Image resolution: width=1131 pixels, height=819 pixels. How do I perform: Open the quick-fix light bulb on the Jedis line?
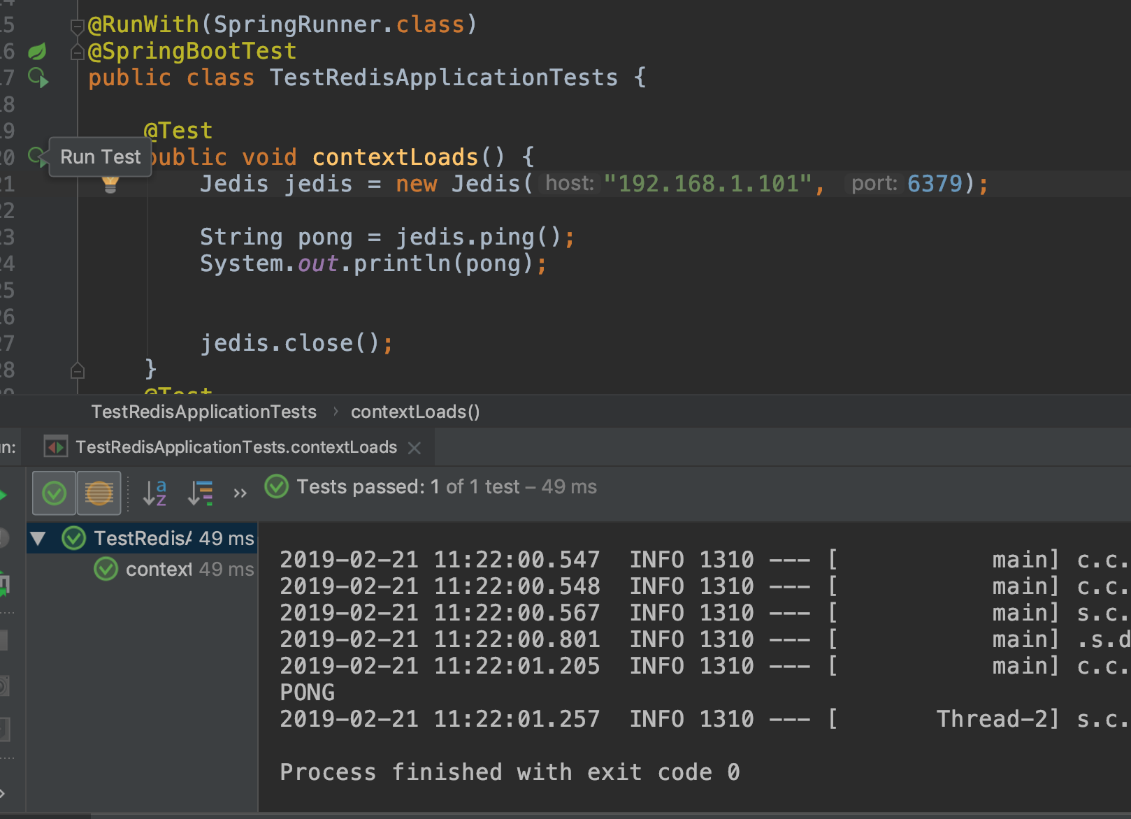[110, 184]
